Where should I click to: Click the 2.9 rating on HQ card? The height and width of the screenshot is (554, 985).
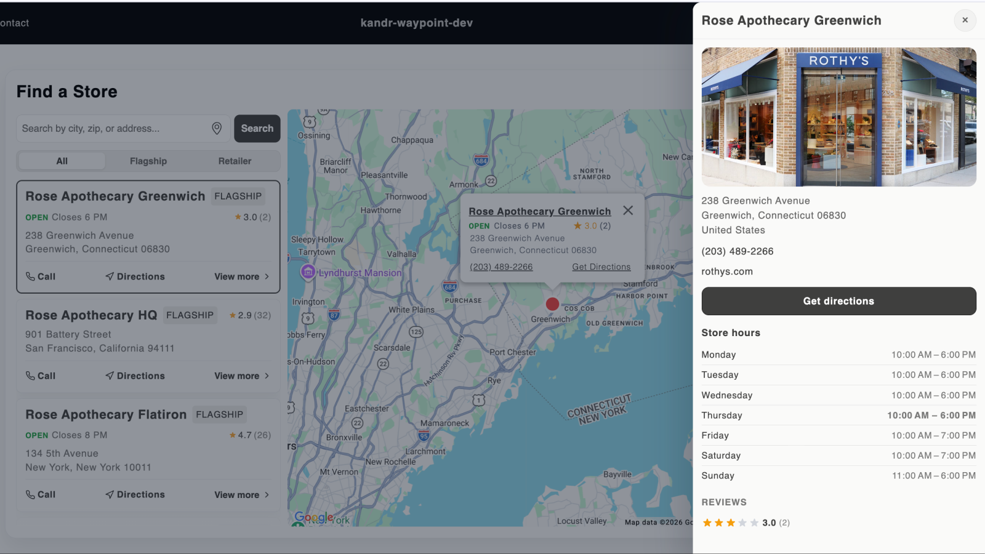click(x=250, y=315)
